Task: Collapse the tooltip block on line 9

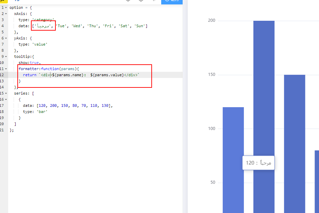Action: tap(5, 56)
